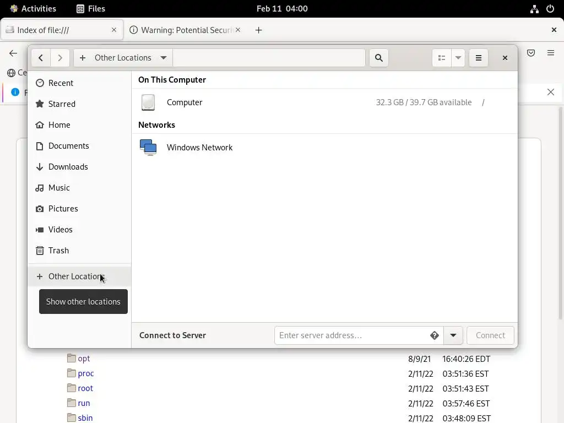Click the Computer drive icon

pos(148,102)
